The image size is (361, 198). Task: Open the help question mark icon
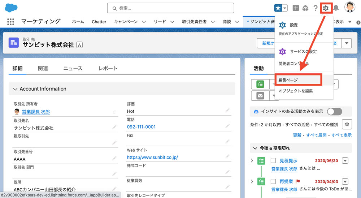316,8
